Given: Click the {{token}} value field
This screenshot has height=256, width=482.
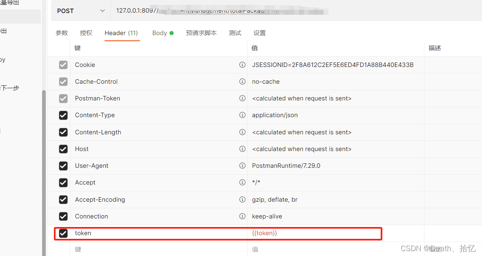Looking at the screenshot, I should point(286,233).
